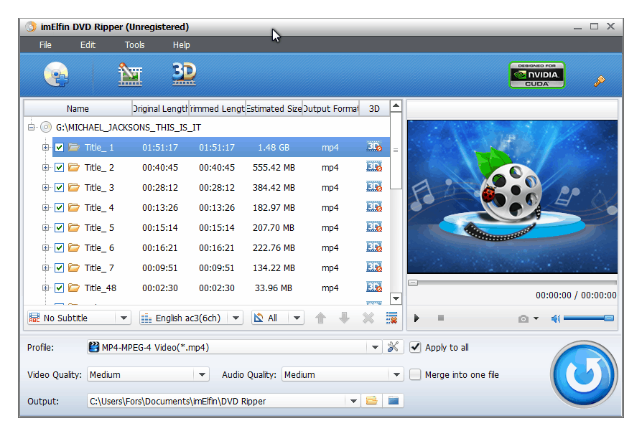Click the '555.42 MB' size value
Image resolution: width=642 pixels, height=436 pixels.
click(274, 167)
